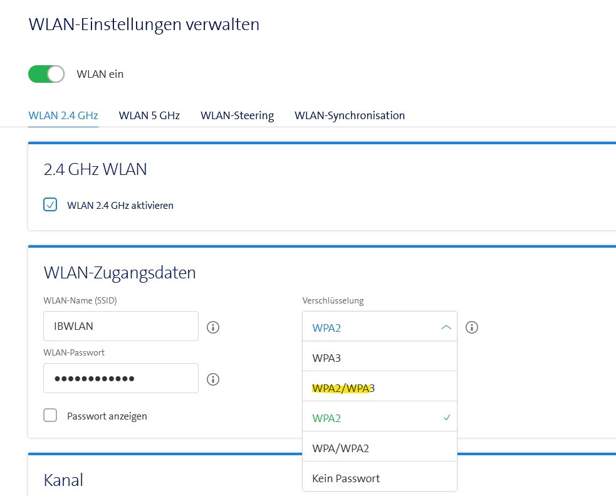Show info for Verschlüsselung dropdown
This screenshot has height=496, width=616.
pyautogui.click(x=472, y=327)
